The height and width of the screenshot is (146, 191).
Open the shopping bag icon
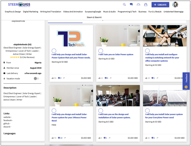pos(146,5)
